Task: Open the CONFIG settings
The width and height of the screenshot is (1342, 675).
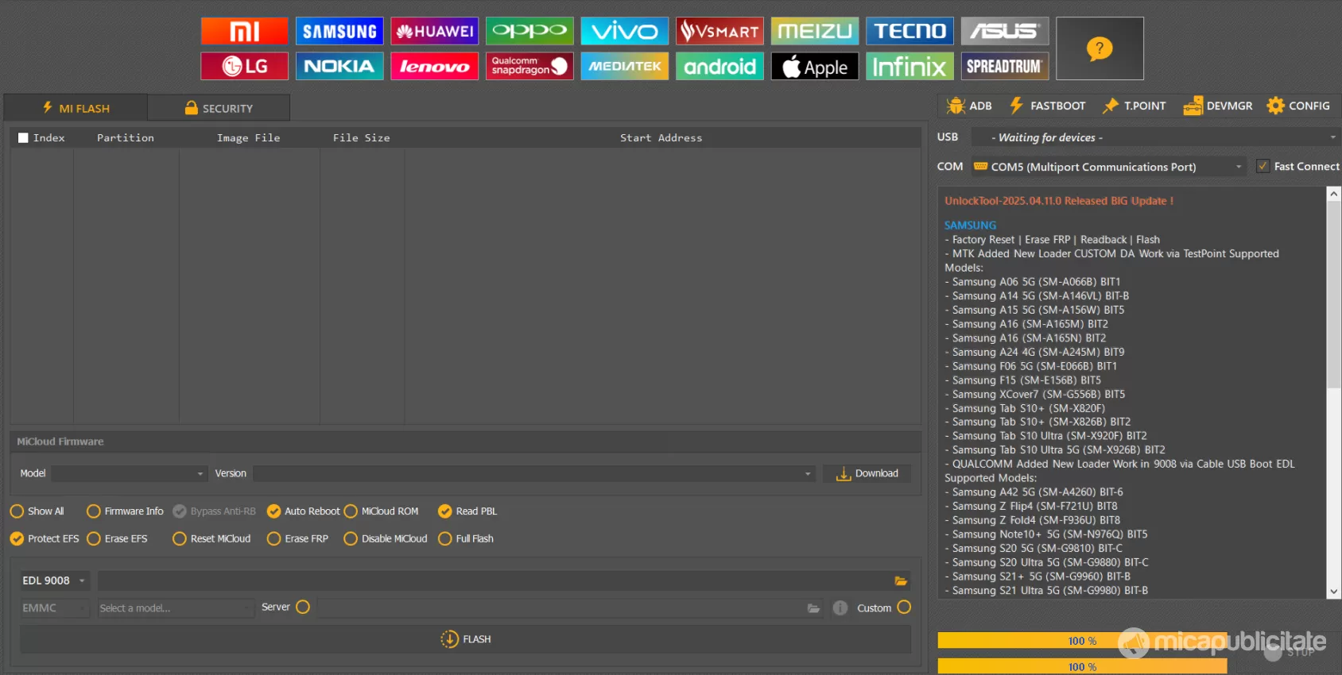Action: click(x=1298, y=106)
